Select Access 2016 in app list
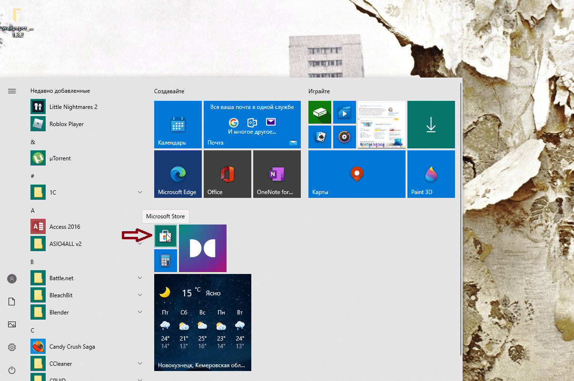This screenshot has width=574, height=381. pos(65,227)
